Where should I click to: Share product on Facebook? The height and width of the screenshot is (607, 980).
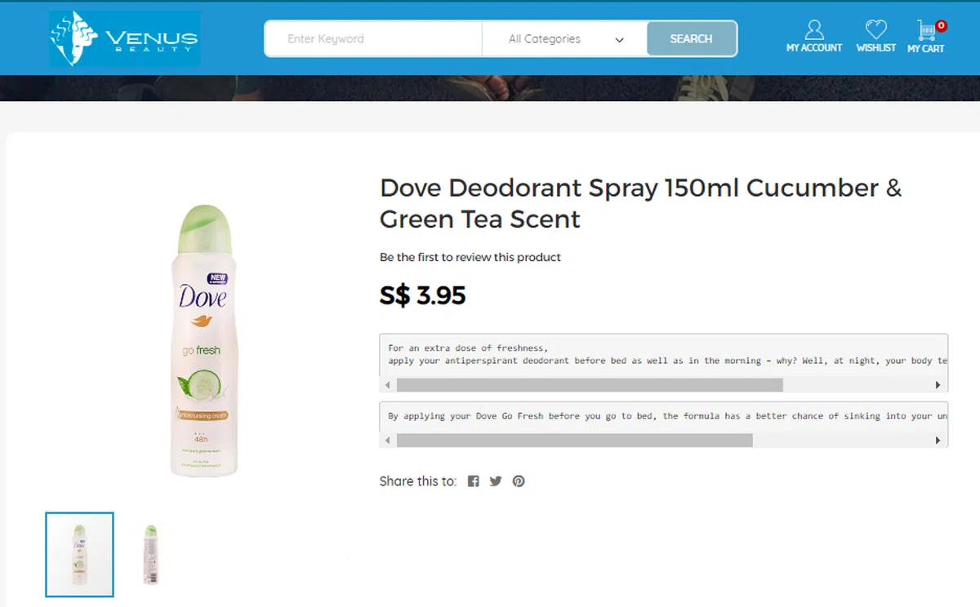pyautogui.click(x=473, y=481)
